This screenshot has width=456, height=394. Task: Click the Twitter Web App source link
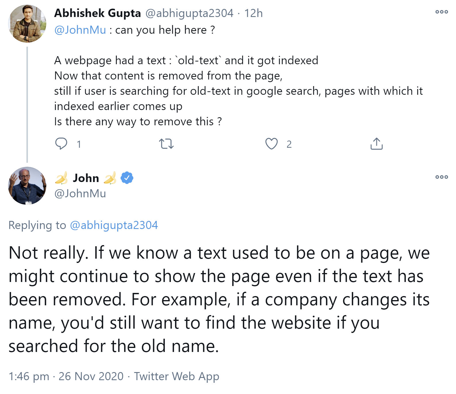point(177,376)
